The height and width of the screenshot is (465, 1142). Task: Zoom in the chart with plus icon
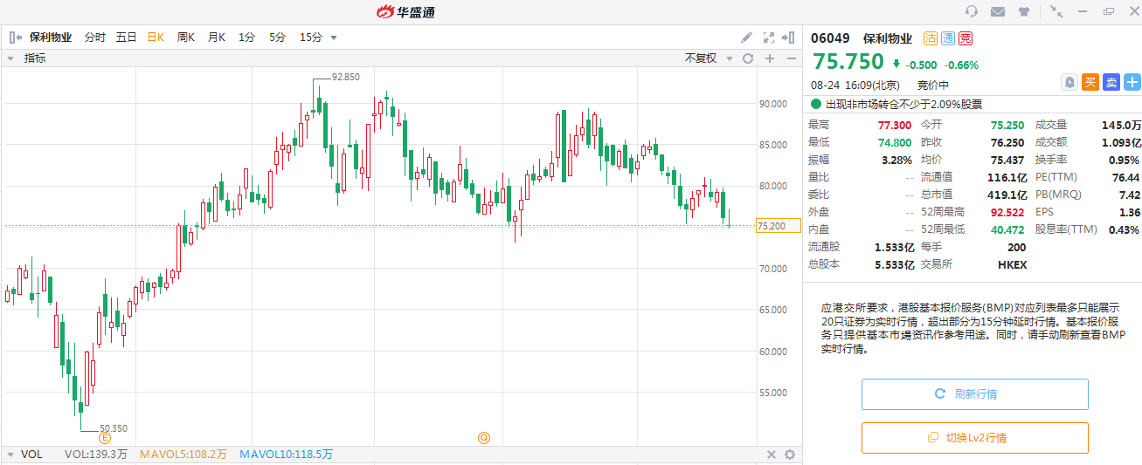click(770, 58)
